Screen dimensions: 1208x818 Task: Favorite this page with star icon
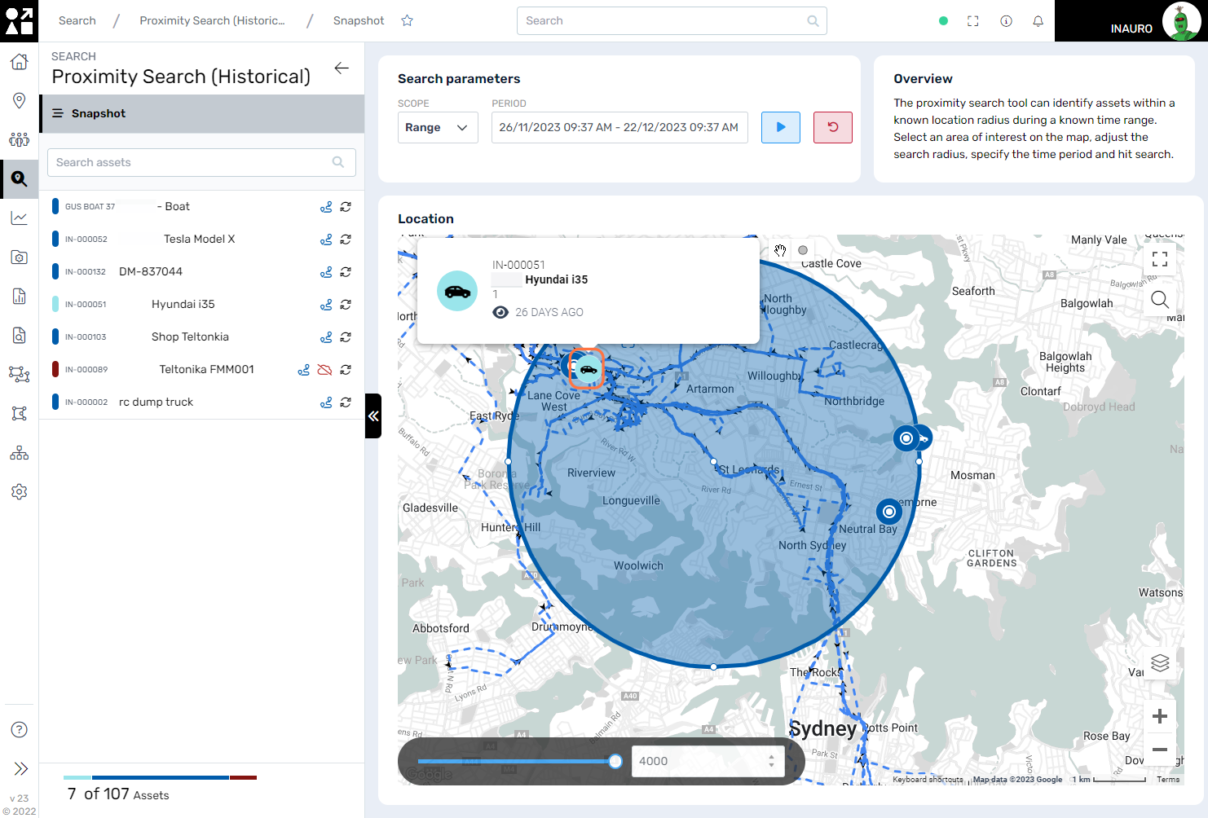point(408,20)
